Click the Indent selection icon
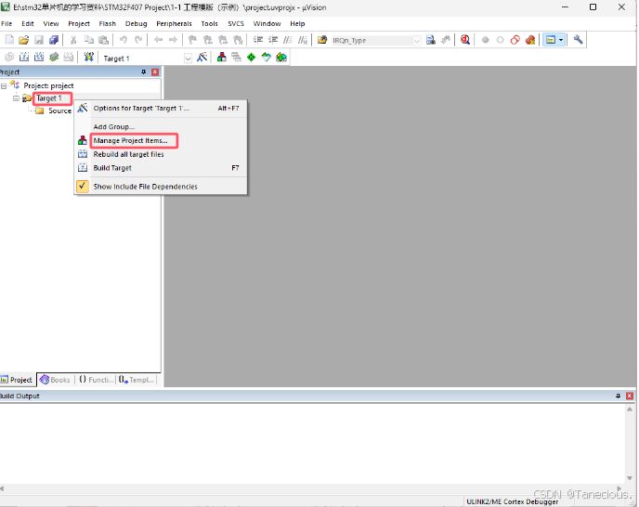639x507 pixels. 258,40
